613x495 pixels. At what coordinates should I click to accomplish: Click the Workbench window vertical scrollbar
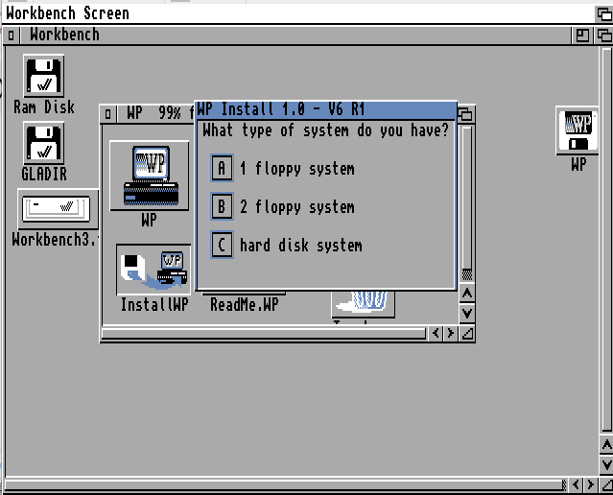[606, 239]
